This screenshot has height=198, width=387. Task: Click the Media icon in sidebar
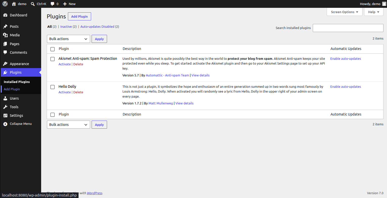(x=5, y=35)
